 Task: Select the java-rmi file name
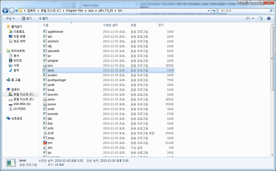(x=53, y=95)
